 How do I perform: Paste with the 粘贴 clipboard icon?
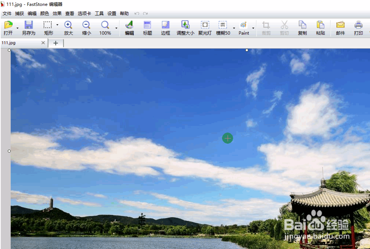(x=320, y=28)
